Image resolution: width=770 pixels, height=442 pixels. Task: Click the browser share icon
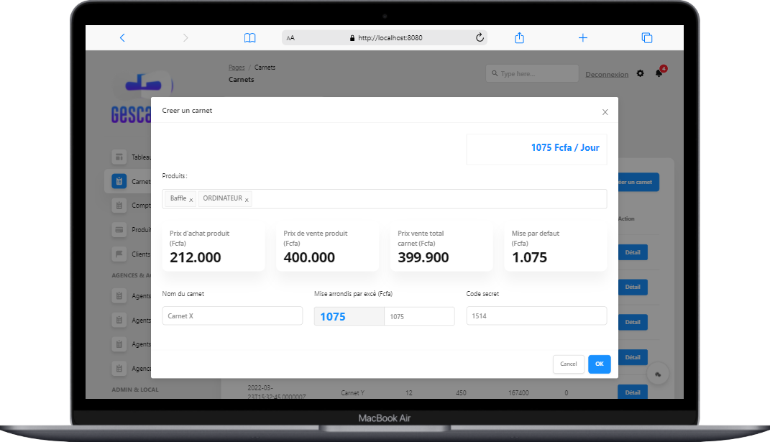(519, 38)
